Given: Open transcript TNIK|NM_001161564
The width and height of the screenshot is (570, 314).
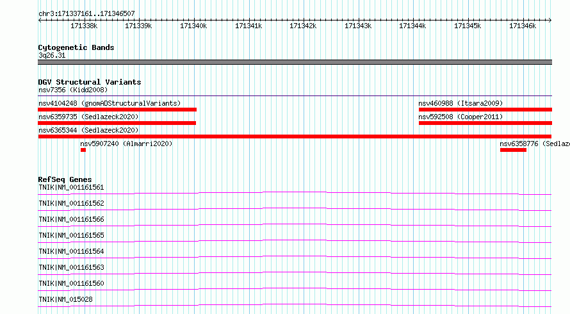Looking at the screenshot, I should click(x=71, y=251).
